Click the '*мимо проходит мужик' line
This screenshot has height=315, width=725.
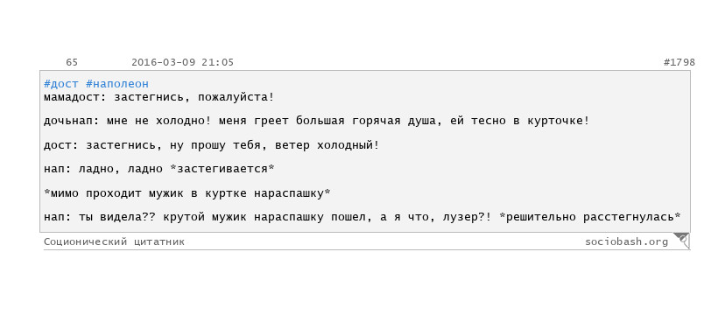point(187,193)
